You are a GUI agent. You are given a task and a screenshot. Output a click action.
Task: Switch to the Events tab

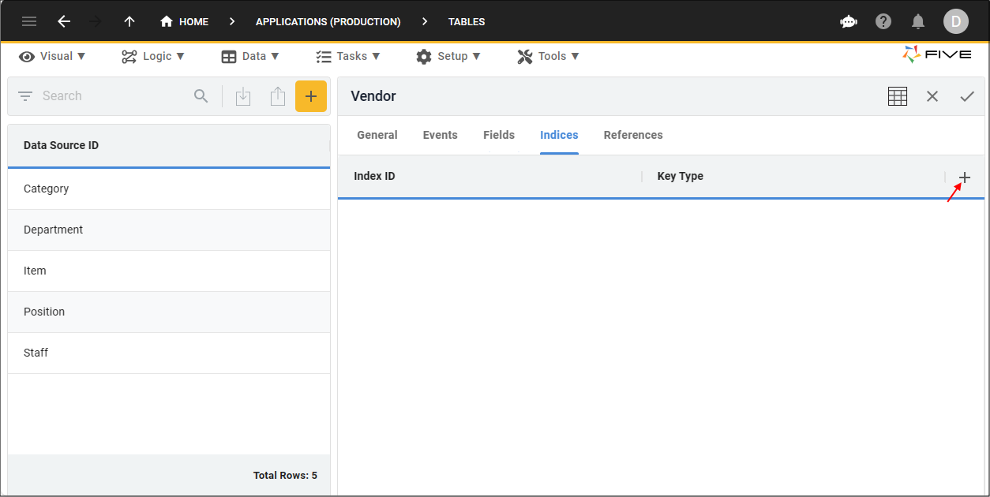(440, 135)
